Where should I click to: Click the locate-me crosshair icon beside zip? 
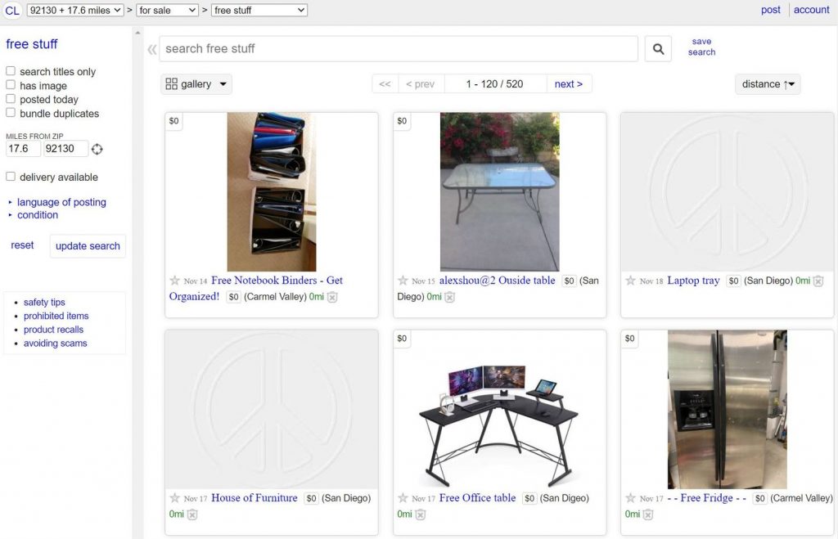tap(97, 149)
